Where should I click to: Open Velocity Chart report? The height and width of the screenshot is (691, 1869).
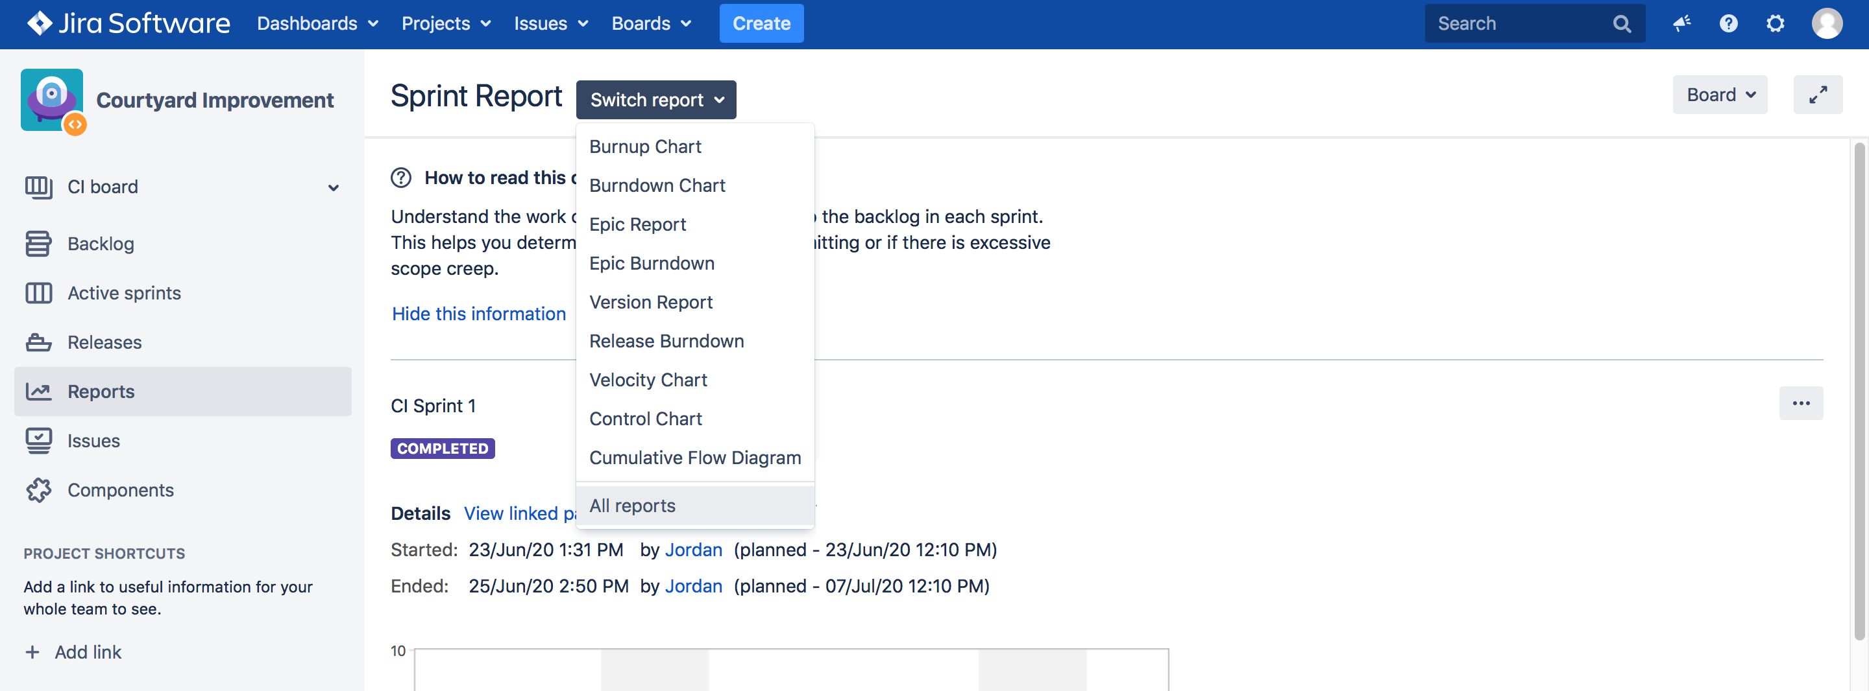point(694,380)
